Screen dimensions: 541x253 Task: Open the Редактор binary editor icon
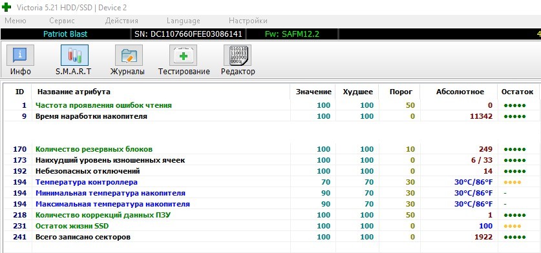(237, 55)
